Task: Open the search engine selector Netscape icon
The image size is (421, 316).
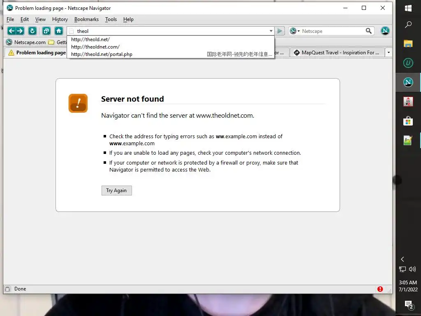Action: pyautogui.click(x=294, y=31)
